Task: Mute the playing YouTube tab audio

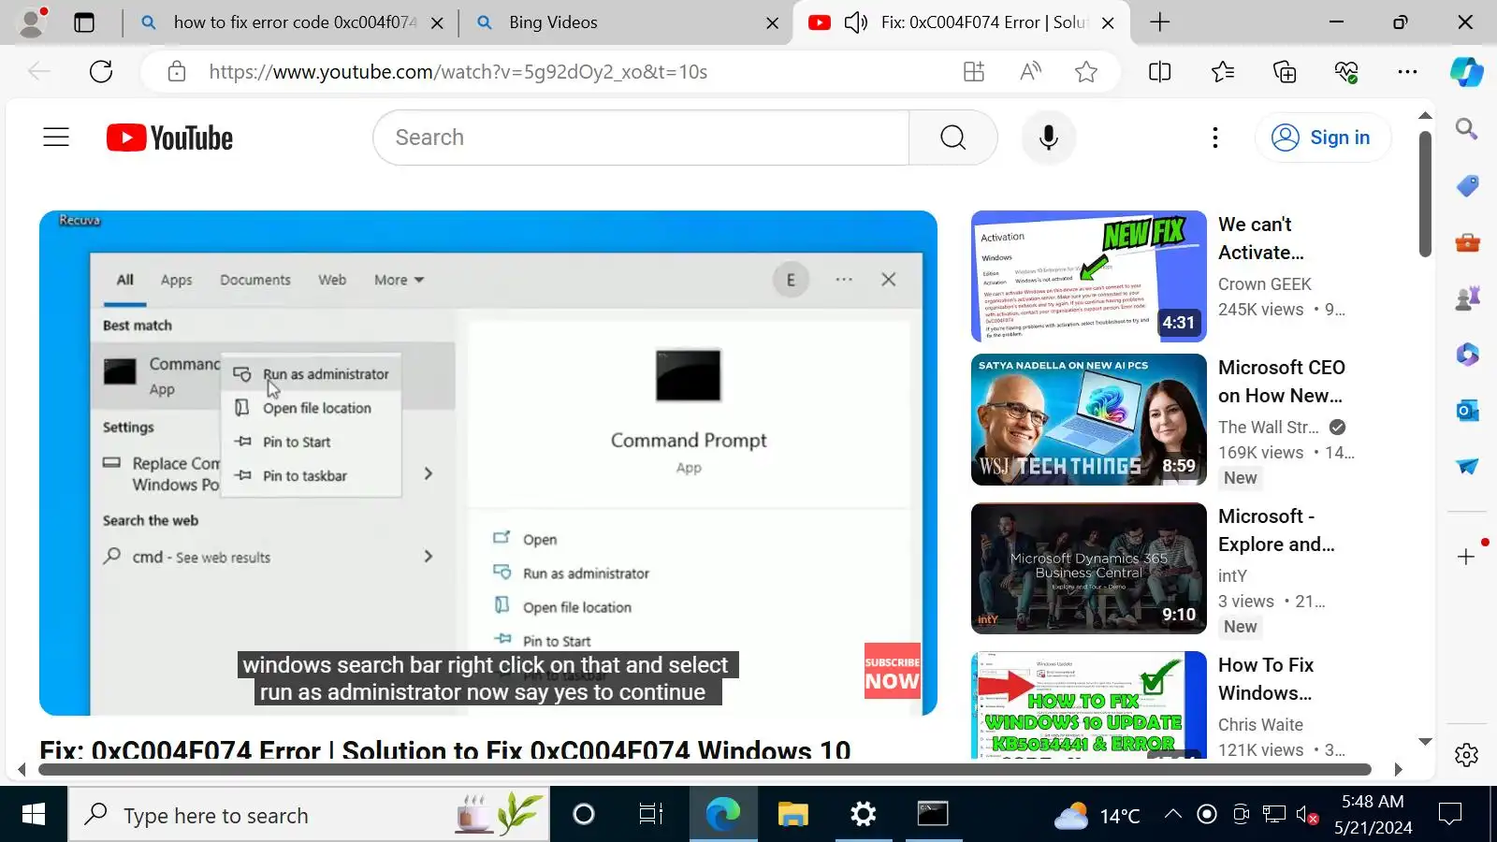Action: point(855,22)
